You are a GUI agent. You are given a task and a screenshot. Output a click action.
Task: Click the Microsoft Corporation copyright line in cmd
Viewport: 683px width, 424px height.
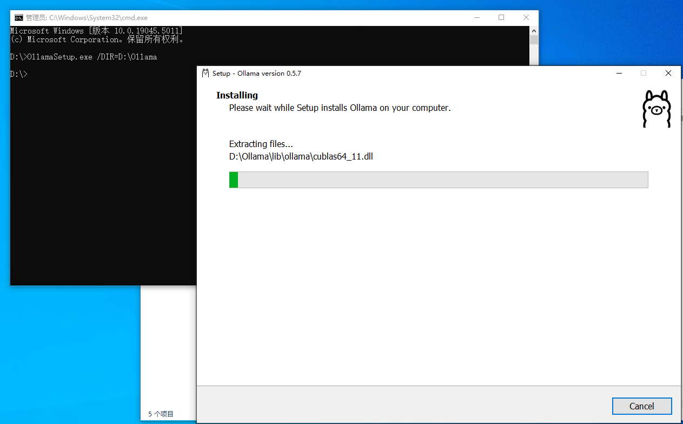(x=97, y=39)
